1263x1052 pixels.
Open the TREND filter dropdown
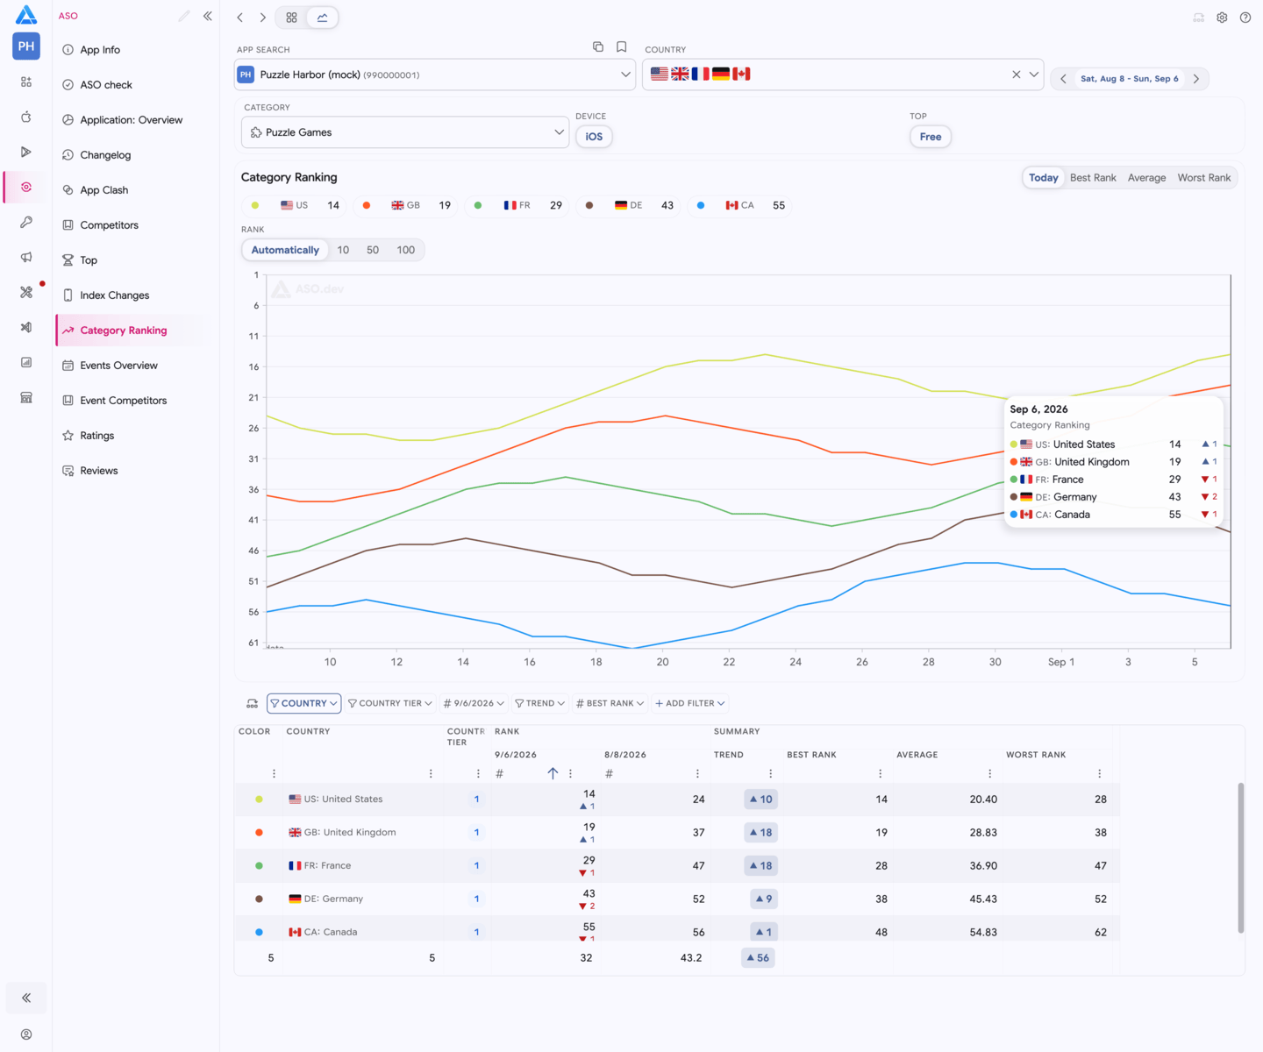(x=539, y=703)
